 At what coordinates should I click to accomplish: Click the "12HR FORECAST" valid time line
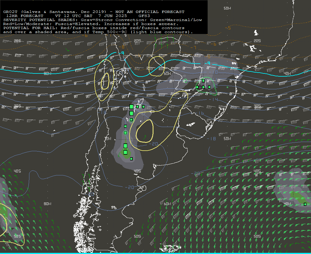tap(78, 16)
